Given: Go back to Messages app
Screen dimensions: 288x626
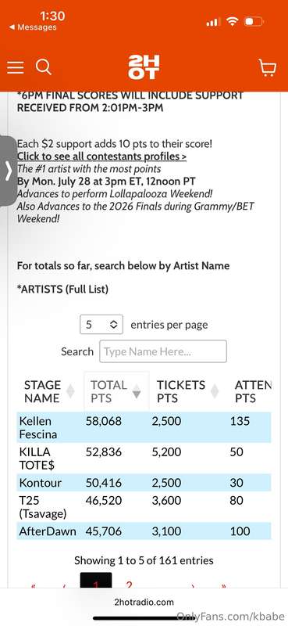Looking at the screenshot, I should pyautogui.click(x=33, y=27).
